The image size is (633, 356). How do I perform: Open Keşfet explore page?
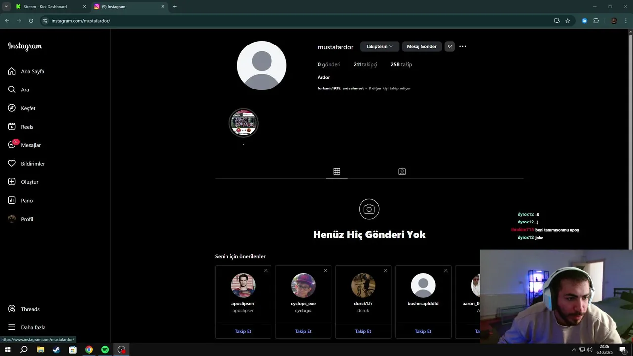pos(22,108)
